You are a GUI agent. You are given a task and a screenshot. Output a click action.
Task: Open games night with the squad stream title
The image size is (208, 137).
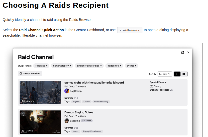94,82
